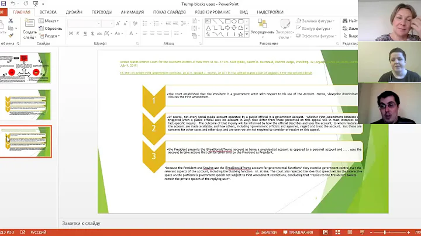Viewport: 421px width, 236px height.
Task: Toggle align text left
Action: 145,33
